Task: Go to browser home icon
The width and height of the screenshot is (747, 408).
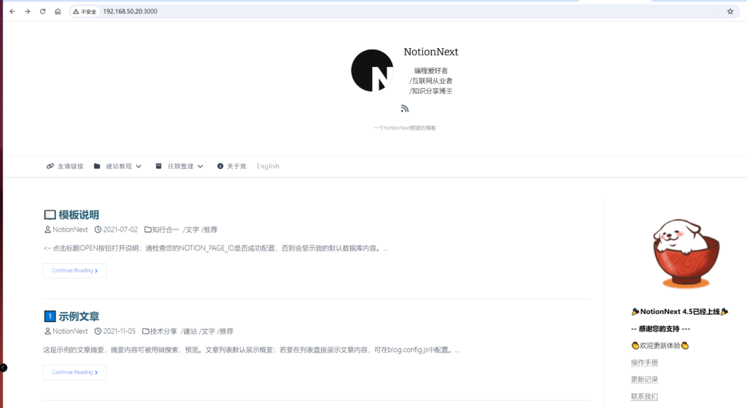Action: coord(58,12)
